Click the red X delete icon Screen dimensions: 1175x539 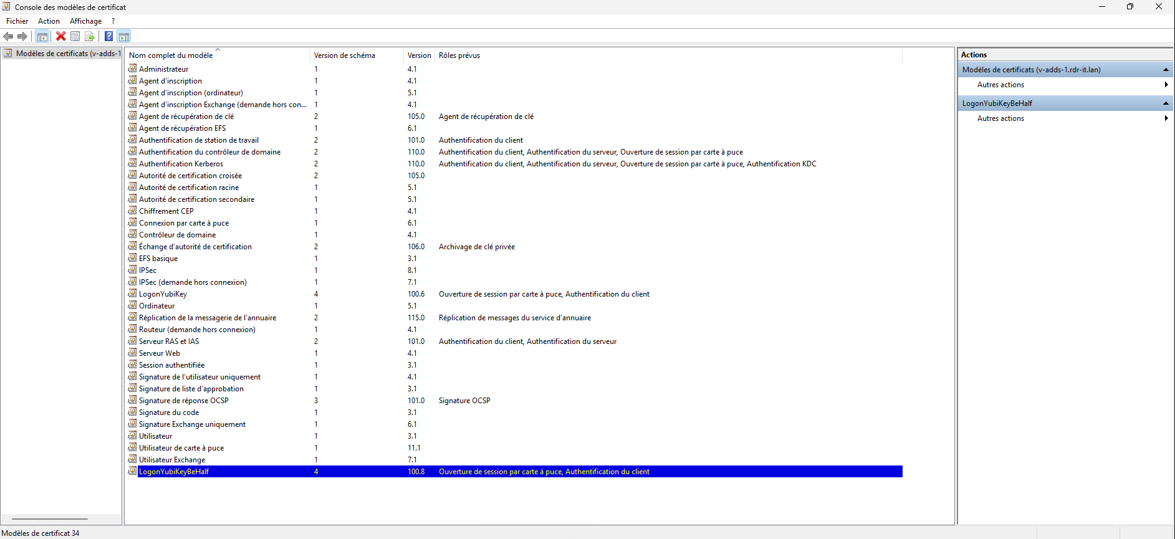(60, 36)
